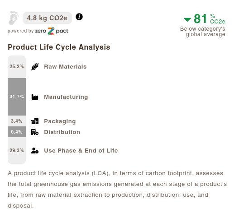Select the 41.7% Manufacturing bar segment

coord(17,97)
